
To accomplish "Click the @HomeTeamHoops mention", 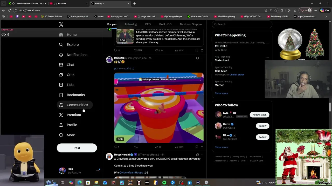I will point(131,173).
